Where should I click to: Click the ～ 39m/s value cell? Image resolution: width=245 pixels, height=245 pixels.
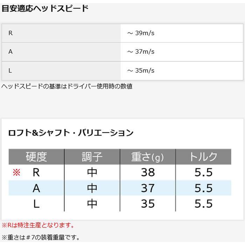[x=182, y=33]
